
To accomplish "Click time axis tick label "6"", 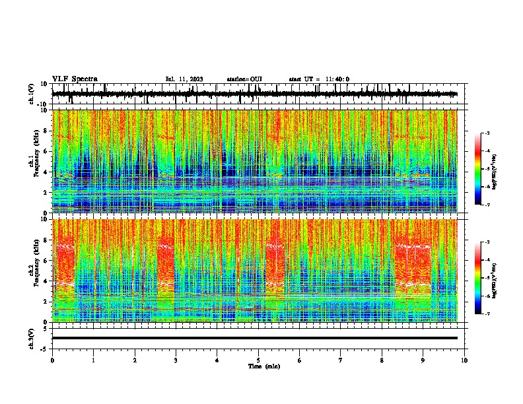I will pyautogui.click(x=300, y=360).
